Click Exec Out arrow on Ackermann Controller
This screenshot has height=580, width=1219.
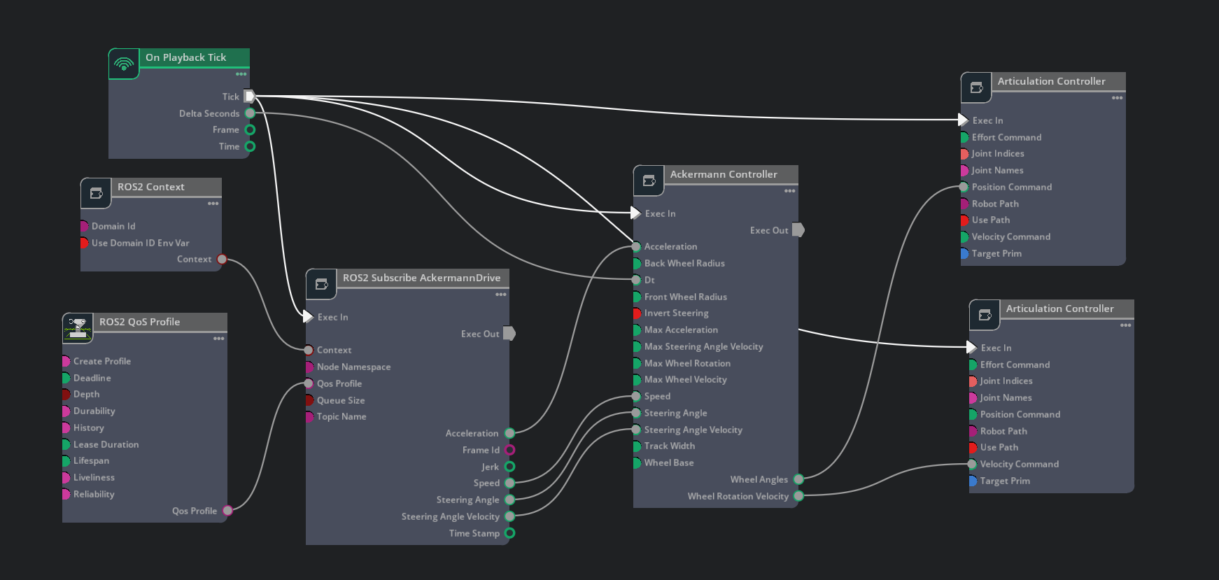click(798, 230)
